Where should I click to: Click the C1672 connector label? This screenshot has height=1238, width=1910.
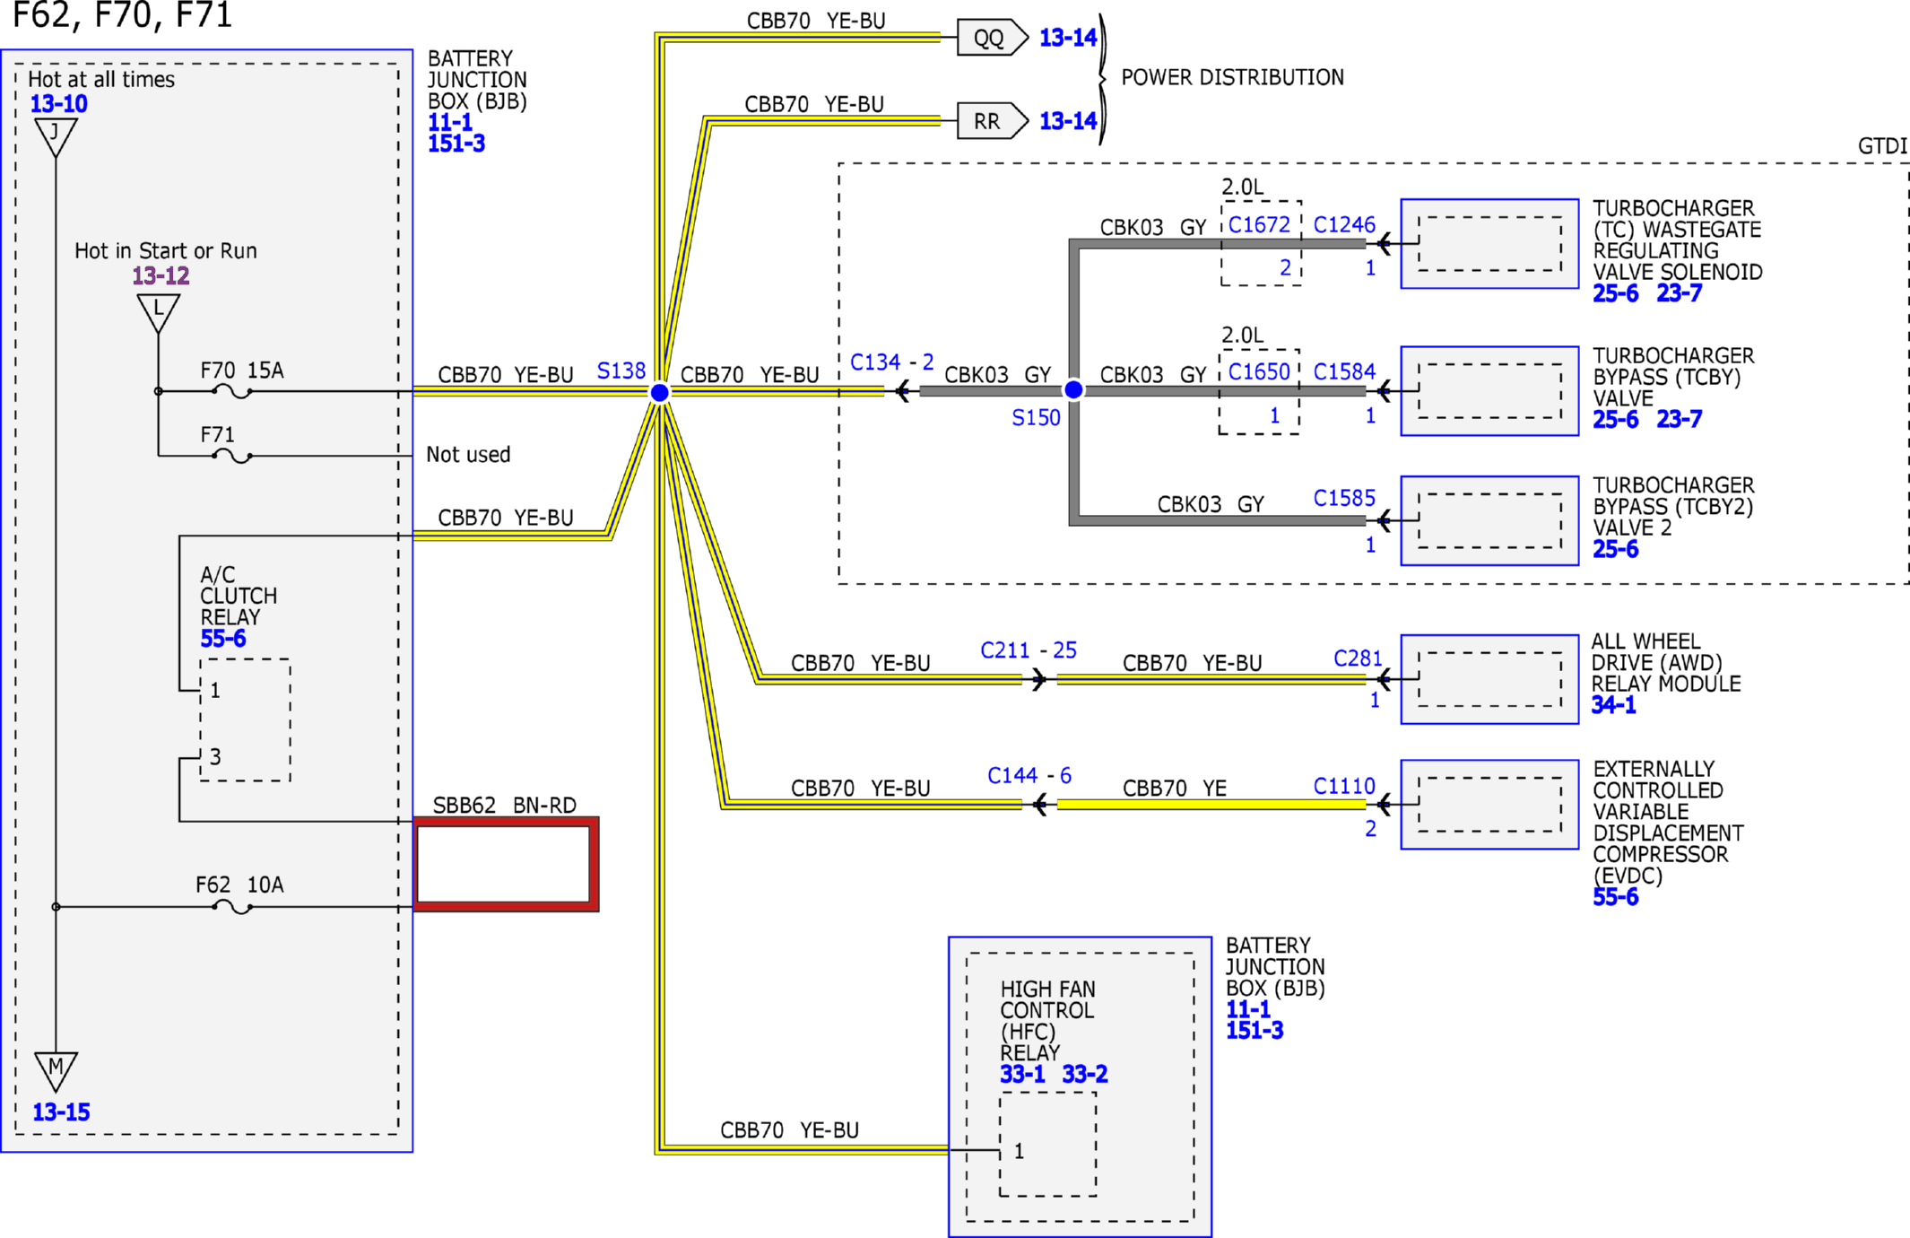(x=1259, y=225)
